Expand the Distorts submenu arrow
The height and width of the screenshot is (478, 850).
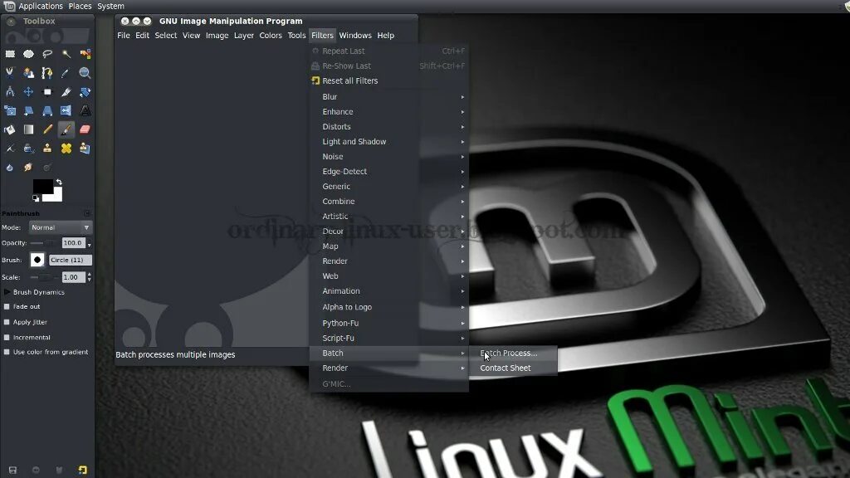pyautogui.click(x=462, y=127)
